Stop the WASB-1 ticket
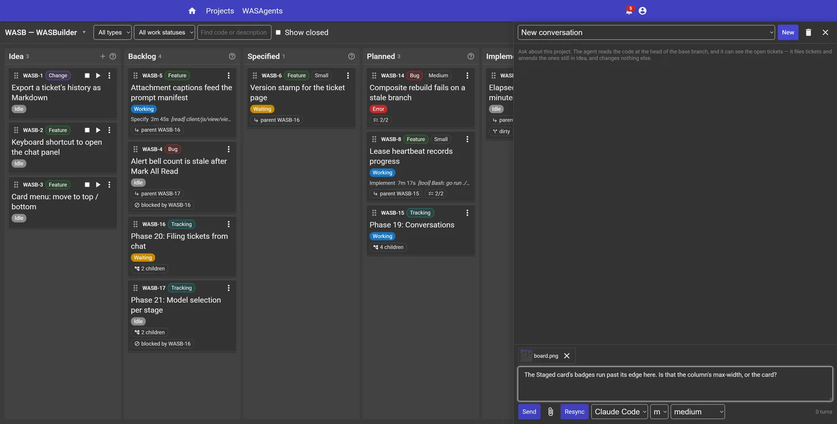837x424 pixels. click(x=87, y=75)
